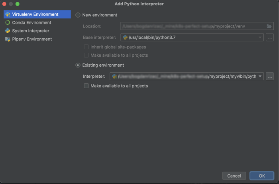Click the System Interpreter python icon
Image resolution: width=279 pixels, height=184 pixels.
click(x=8, y=31)
